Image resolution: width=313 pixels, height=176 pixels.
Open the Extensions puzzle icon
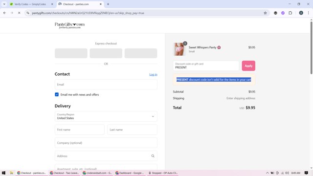290,13
